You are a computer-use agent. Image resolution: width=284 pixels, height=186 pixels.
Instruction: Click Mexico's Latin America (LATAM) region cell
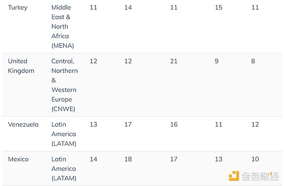64,169
